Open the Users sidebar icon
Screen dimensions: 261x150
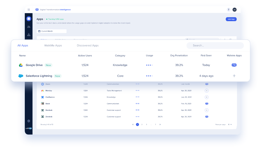29,27
